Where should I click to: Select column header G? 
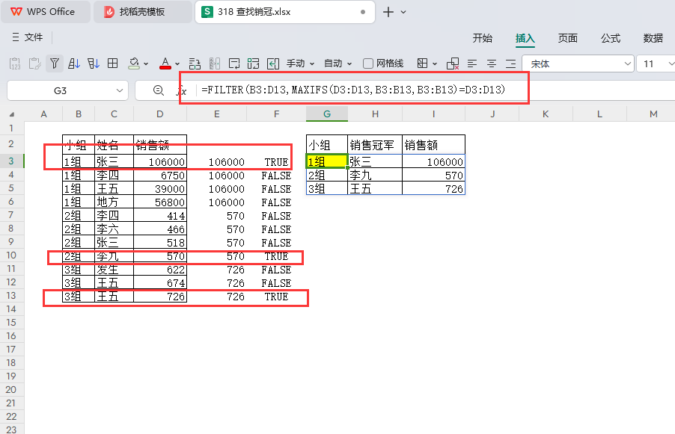tap(327, 114)
